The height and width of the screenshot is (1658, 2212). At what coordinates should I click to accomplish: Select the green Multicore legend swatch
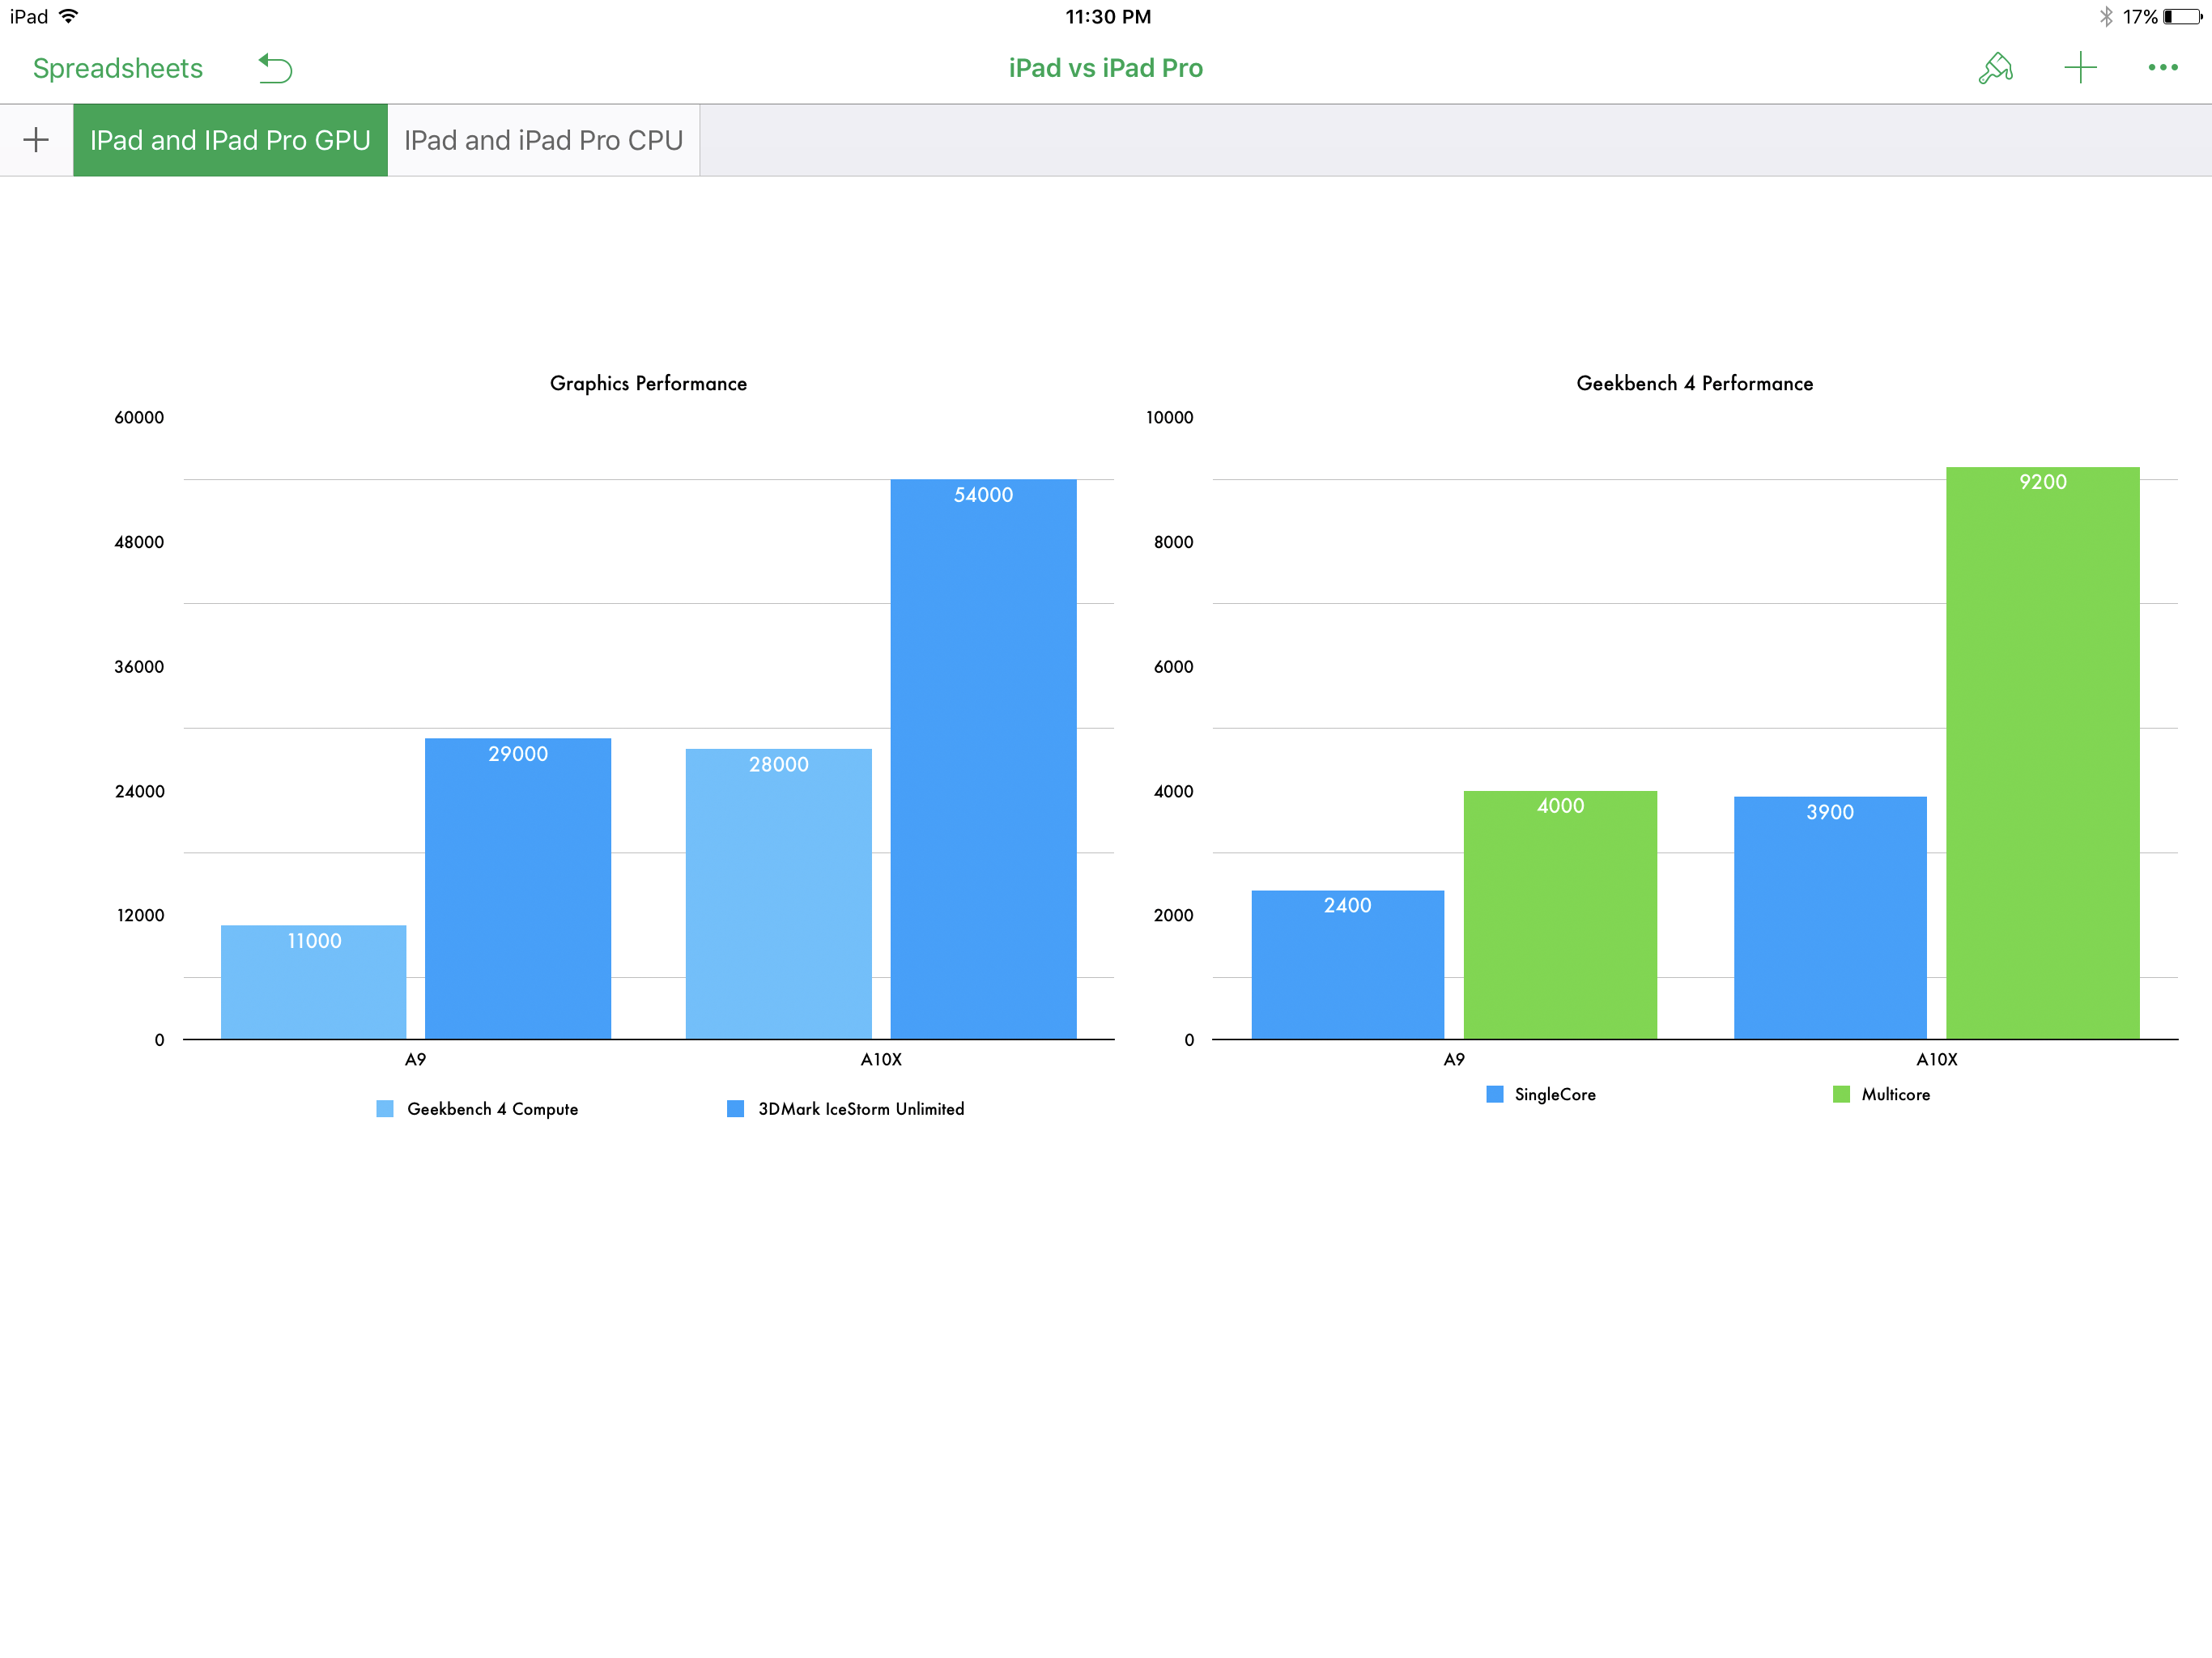coord(1841,1094)
